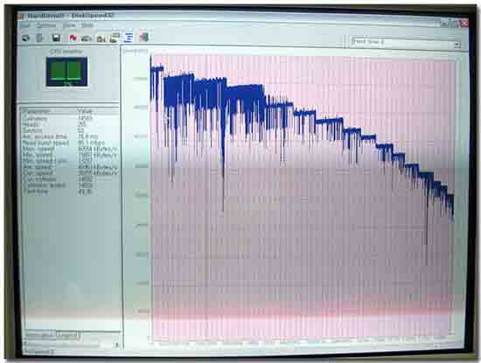Screen dimensions: 481x363
Task: Click the green CPU monitor display
Action: [x=66, y=72]
